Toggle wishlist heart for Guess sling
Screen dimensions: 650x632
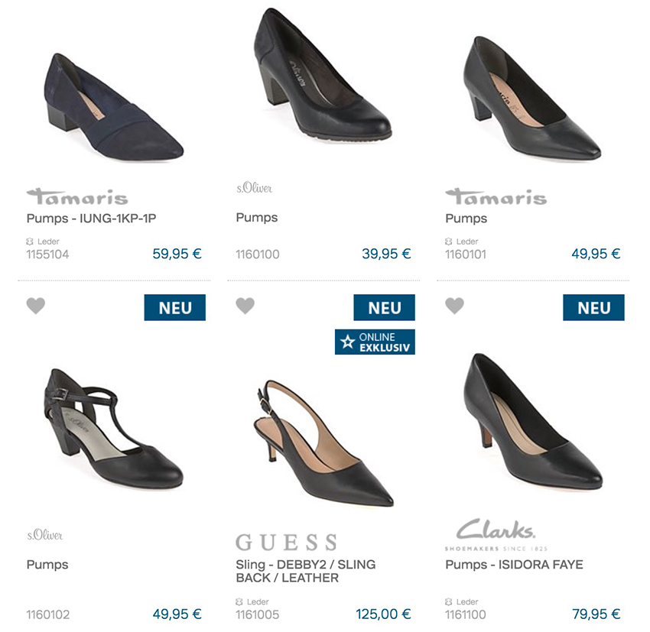[x=245, y=306]
